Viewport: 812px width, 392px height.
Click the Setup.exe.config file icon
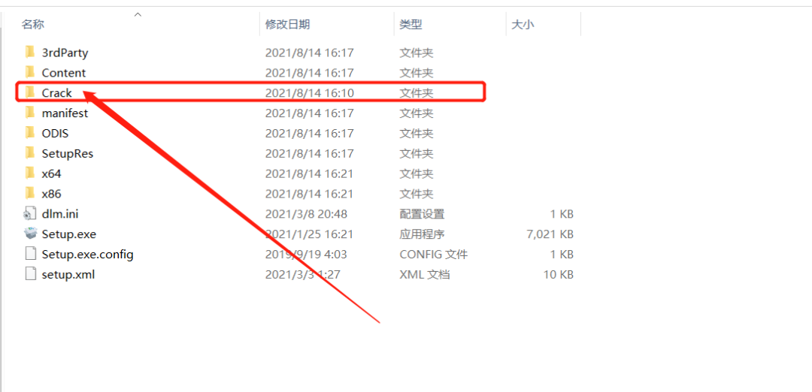tap(31, 254)
